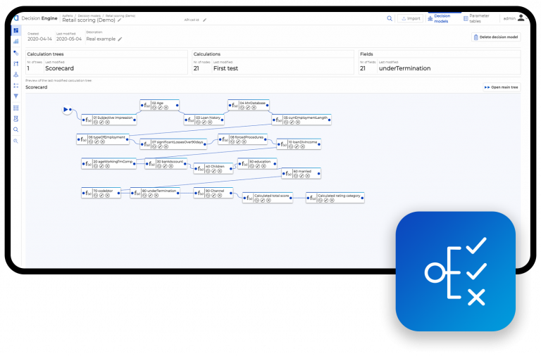Viewport: 541px width, 356px height.
Task: Click the Delete decision model button
Action: (496, 37)
